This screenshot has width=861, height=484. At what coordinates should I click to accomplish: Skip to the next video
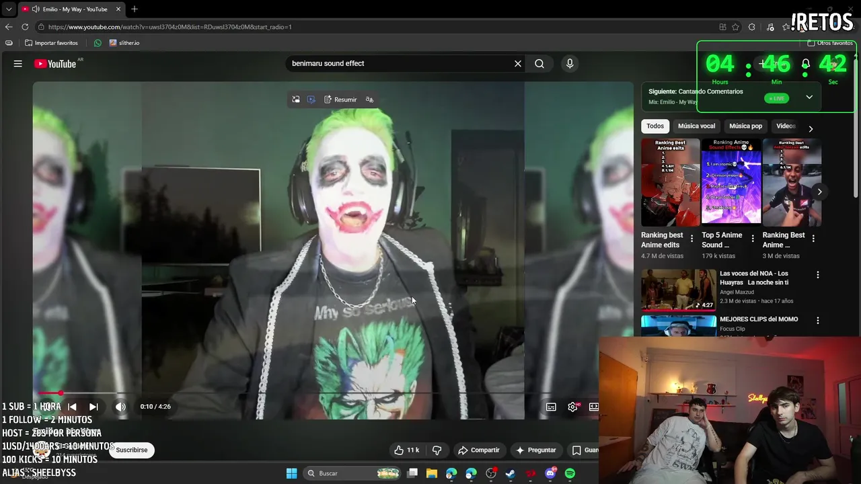pyautogui.click(x=93, y=407)
